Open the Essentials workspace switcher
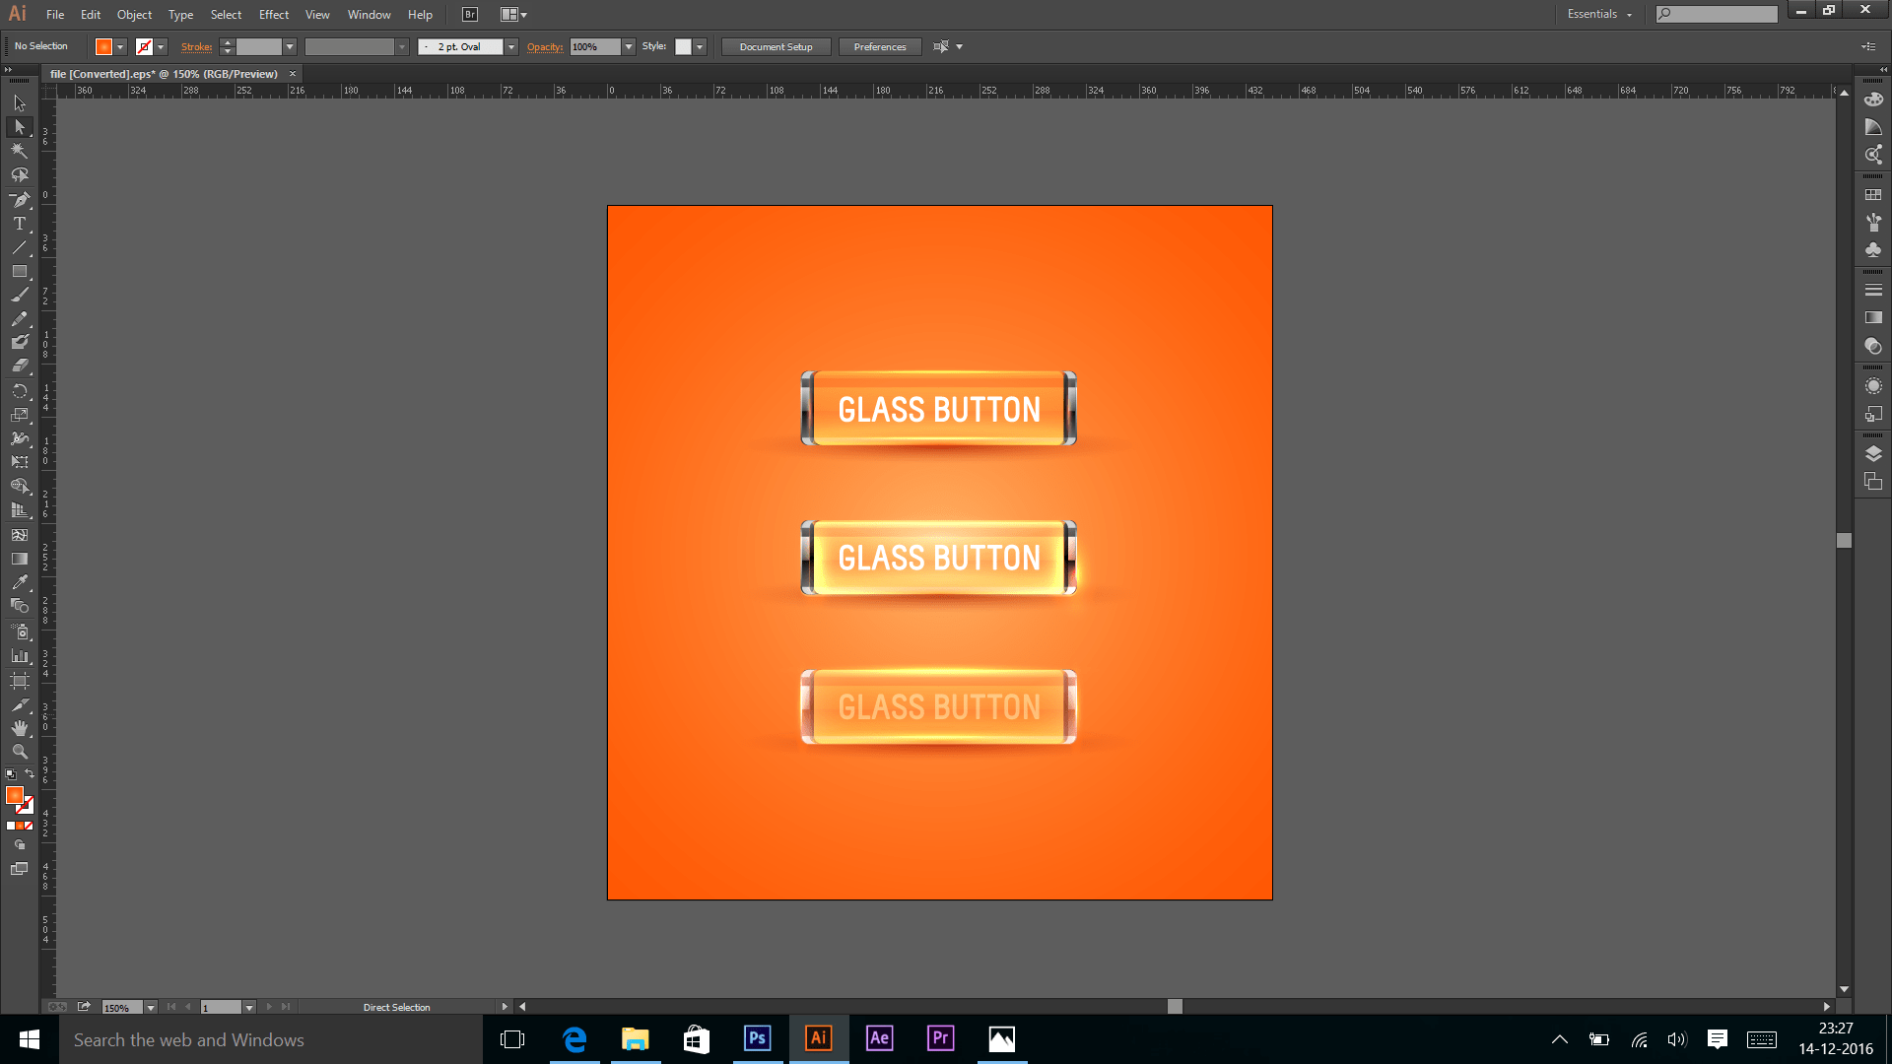Viewport: 1892px width, 1064px height. [x=1599, y=14]
